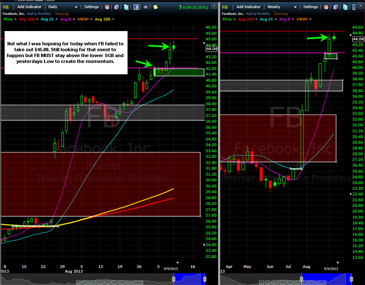The width and height of the screenshot is (365, 285).
Task: Select 5Y range in Daily chart
Action: [79, 282]
